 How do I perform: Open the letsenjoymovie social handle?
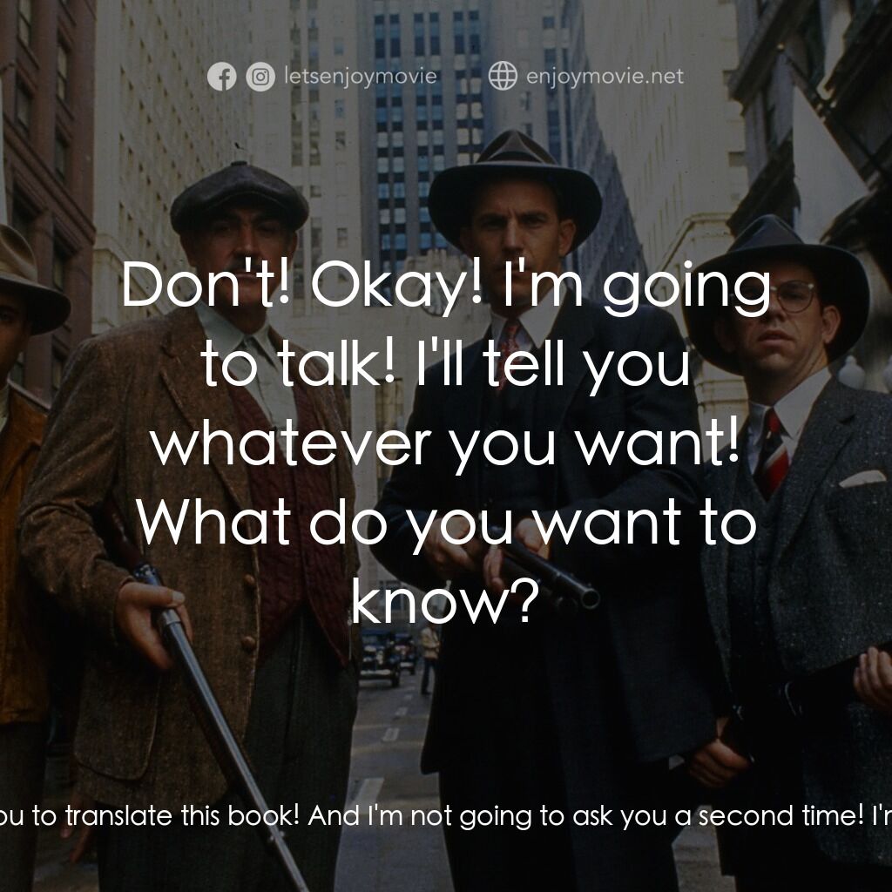360,77
